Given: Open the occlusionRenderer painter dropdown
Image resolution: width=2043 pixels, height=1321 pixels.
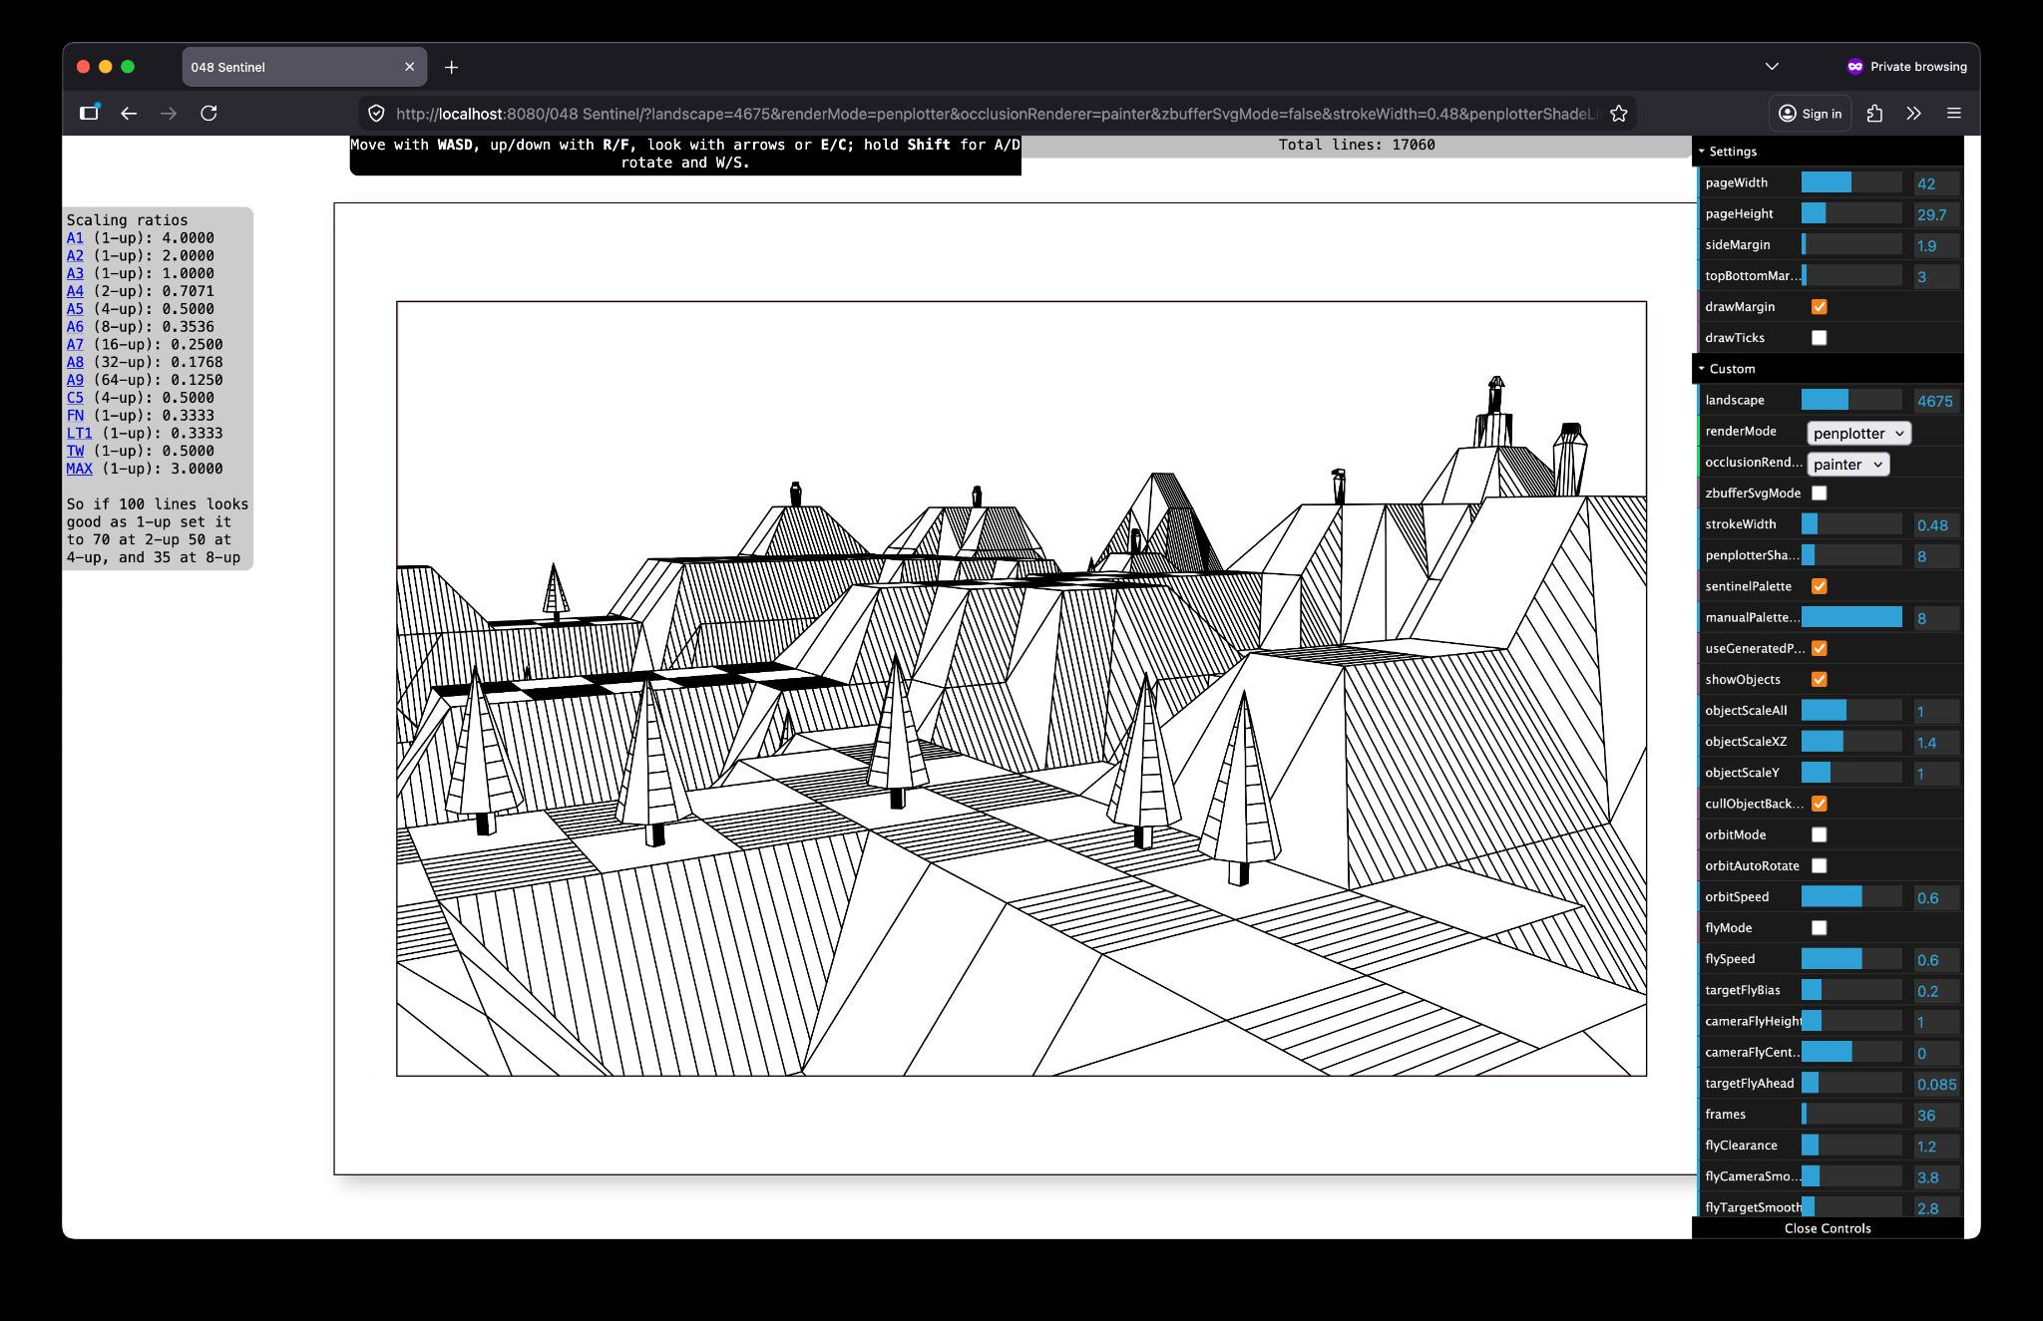Looking at the screenshot, I should [1847, 464].
